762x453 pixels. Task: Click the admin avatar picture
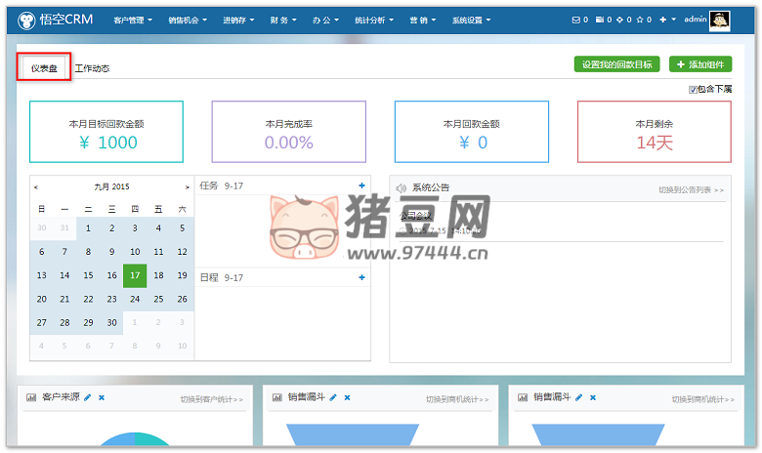[720, 20]
